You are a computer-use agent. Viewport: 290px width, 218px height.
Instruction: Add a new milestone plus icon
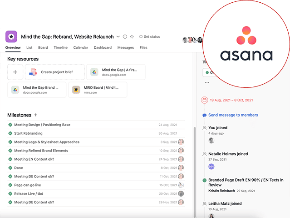click(36, 115)
